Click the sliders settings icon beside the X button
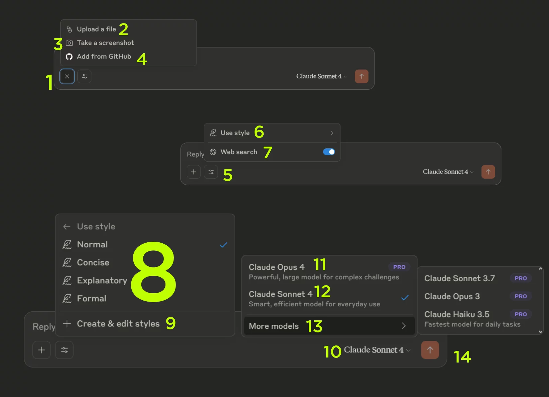The height and width of the screenshot is (397, 549). (x=84, y=76)
